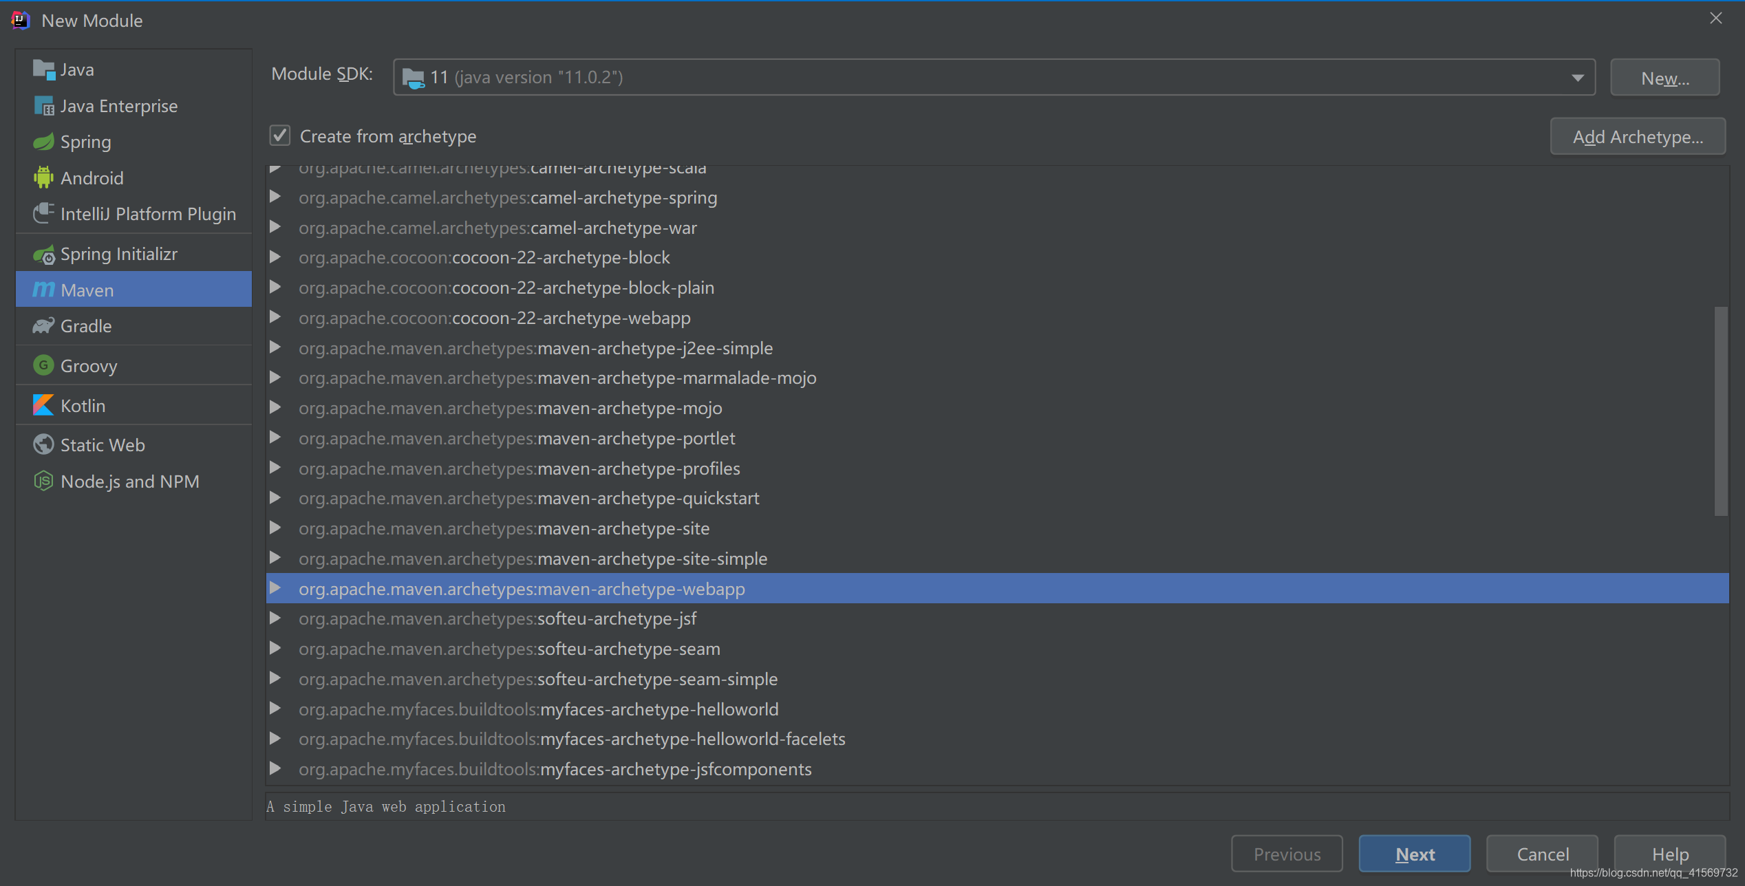This screenshot has width=1745, height=886.
Task: Choose Android module type
Action: tap(134, 177)
